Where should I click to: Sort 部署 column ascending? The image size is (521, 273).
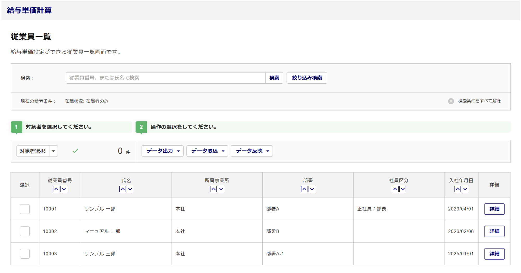304,189
